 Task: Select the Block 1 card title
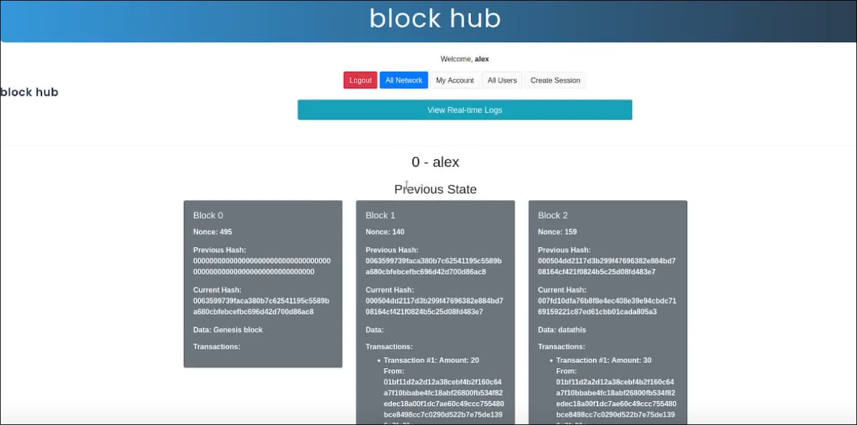pyautogui.click(x=381, y=216)
